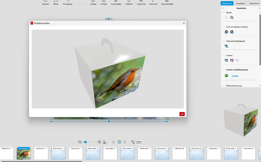Rotate photo in frame clockwise
The height and width of the screenshot is (162, 261).
232,32
